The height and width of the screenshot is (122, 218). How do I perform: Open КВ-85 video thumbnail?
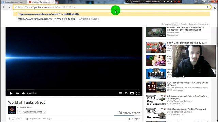(156, 113)
